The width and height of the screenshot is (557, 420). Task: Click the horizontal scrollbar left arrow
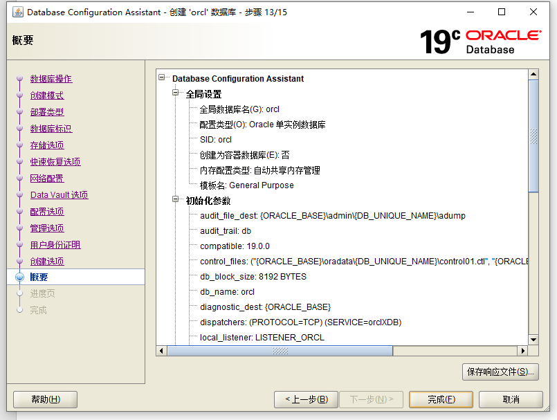pyautogui.click(x=162, y=351)
